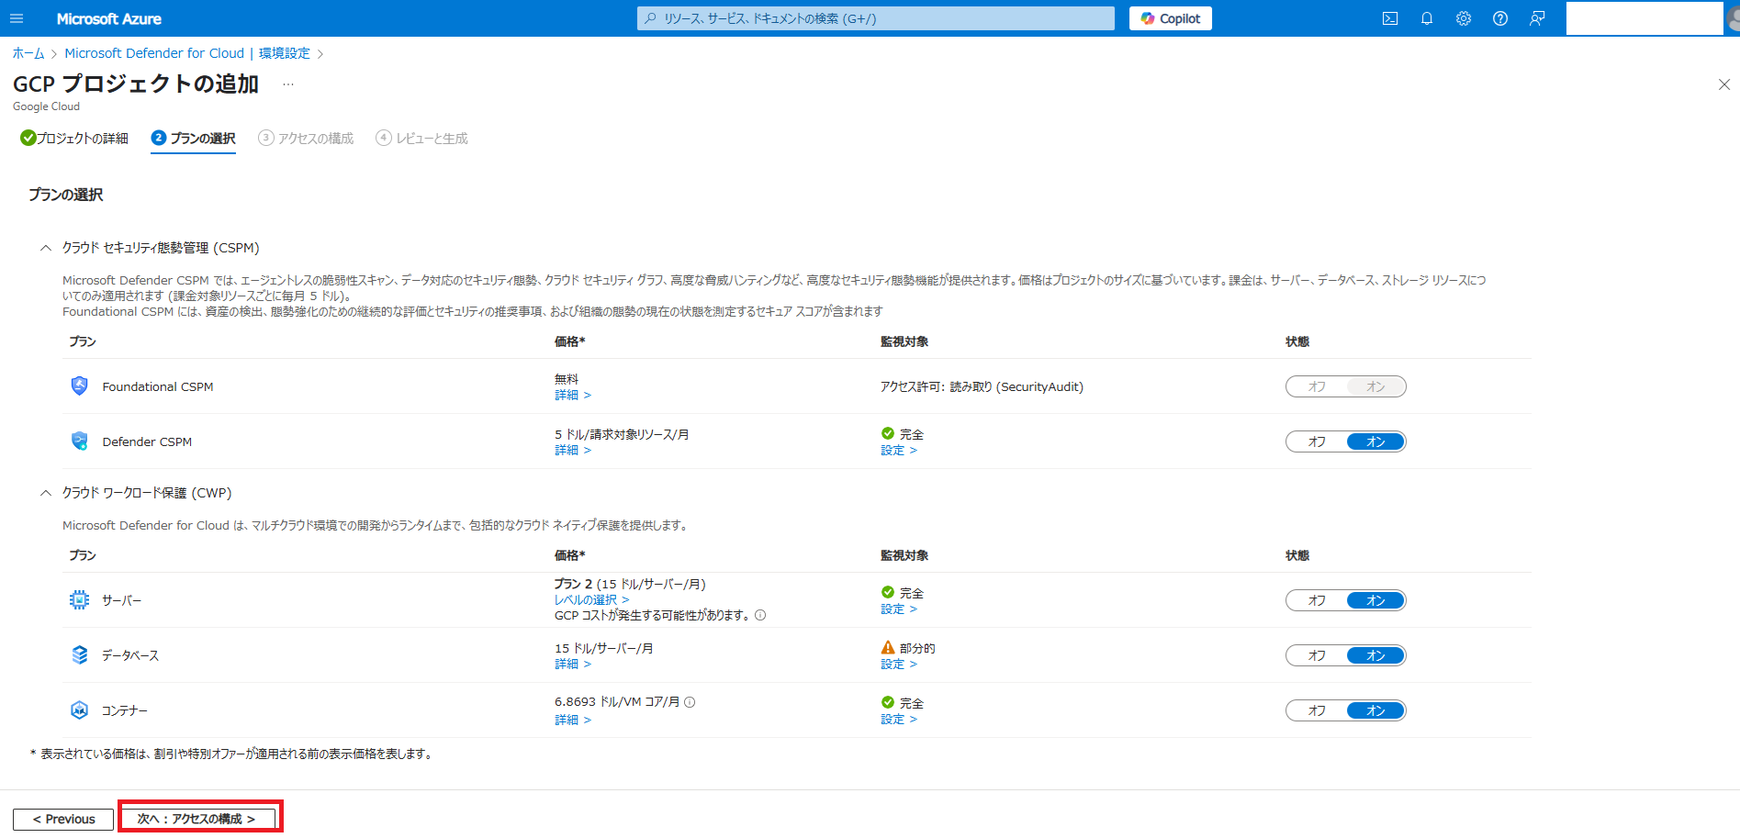Click the orange 部分的 warning icon for データベース
Image resolution: width=1740 pixels, height=838 pixels.
tap(888, 647)
